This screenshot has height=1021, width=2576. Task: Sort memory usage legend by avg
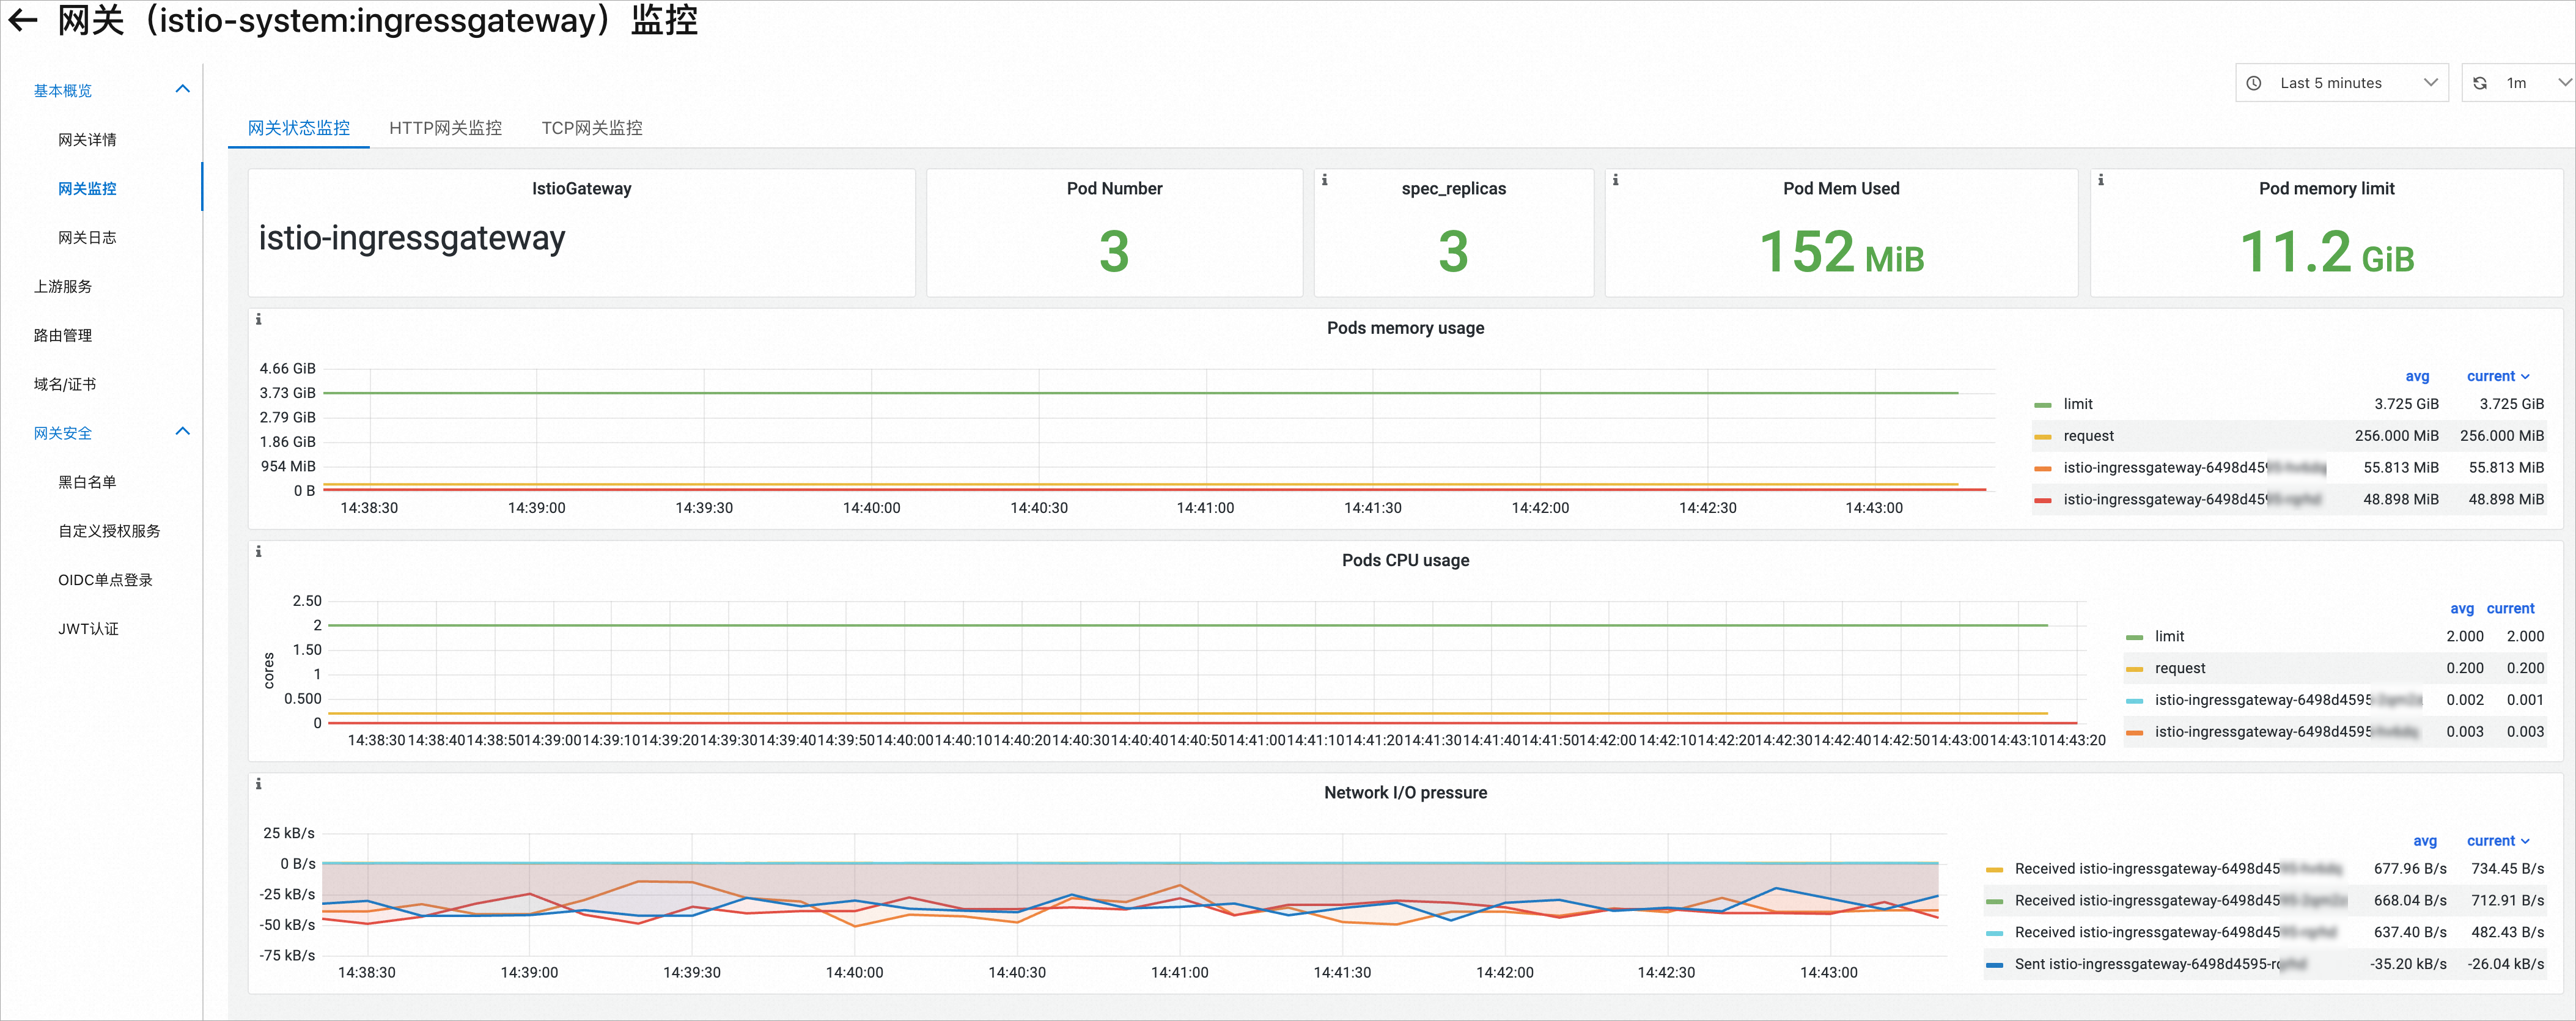2416,376
